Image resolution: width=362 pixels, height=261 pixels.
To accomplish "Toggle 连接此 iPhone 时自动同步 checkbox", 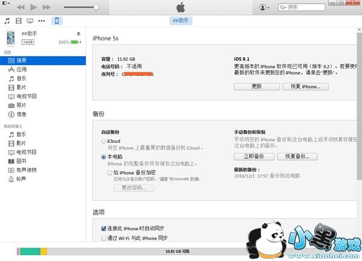I will (104, 228).
